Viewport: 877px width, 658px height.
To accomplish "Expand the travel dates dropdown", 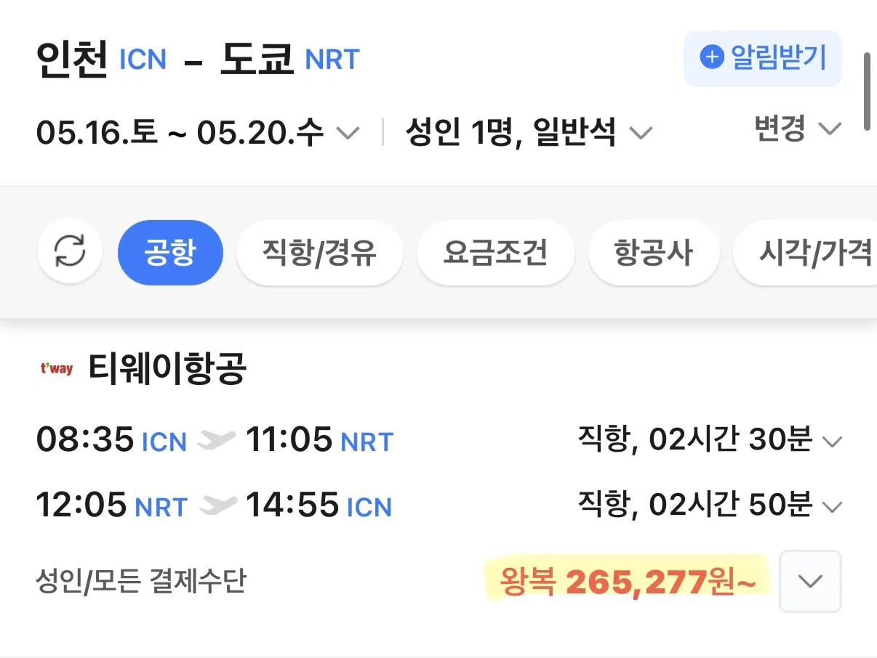I will (347, 133).
